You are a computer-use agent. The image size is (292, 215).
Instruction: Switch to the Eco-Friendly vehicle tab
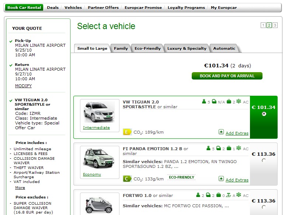(147, 49)
